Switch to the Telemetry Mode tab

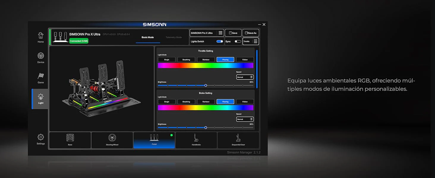point(174,37)
